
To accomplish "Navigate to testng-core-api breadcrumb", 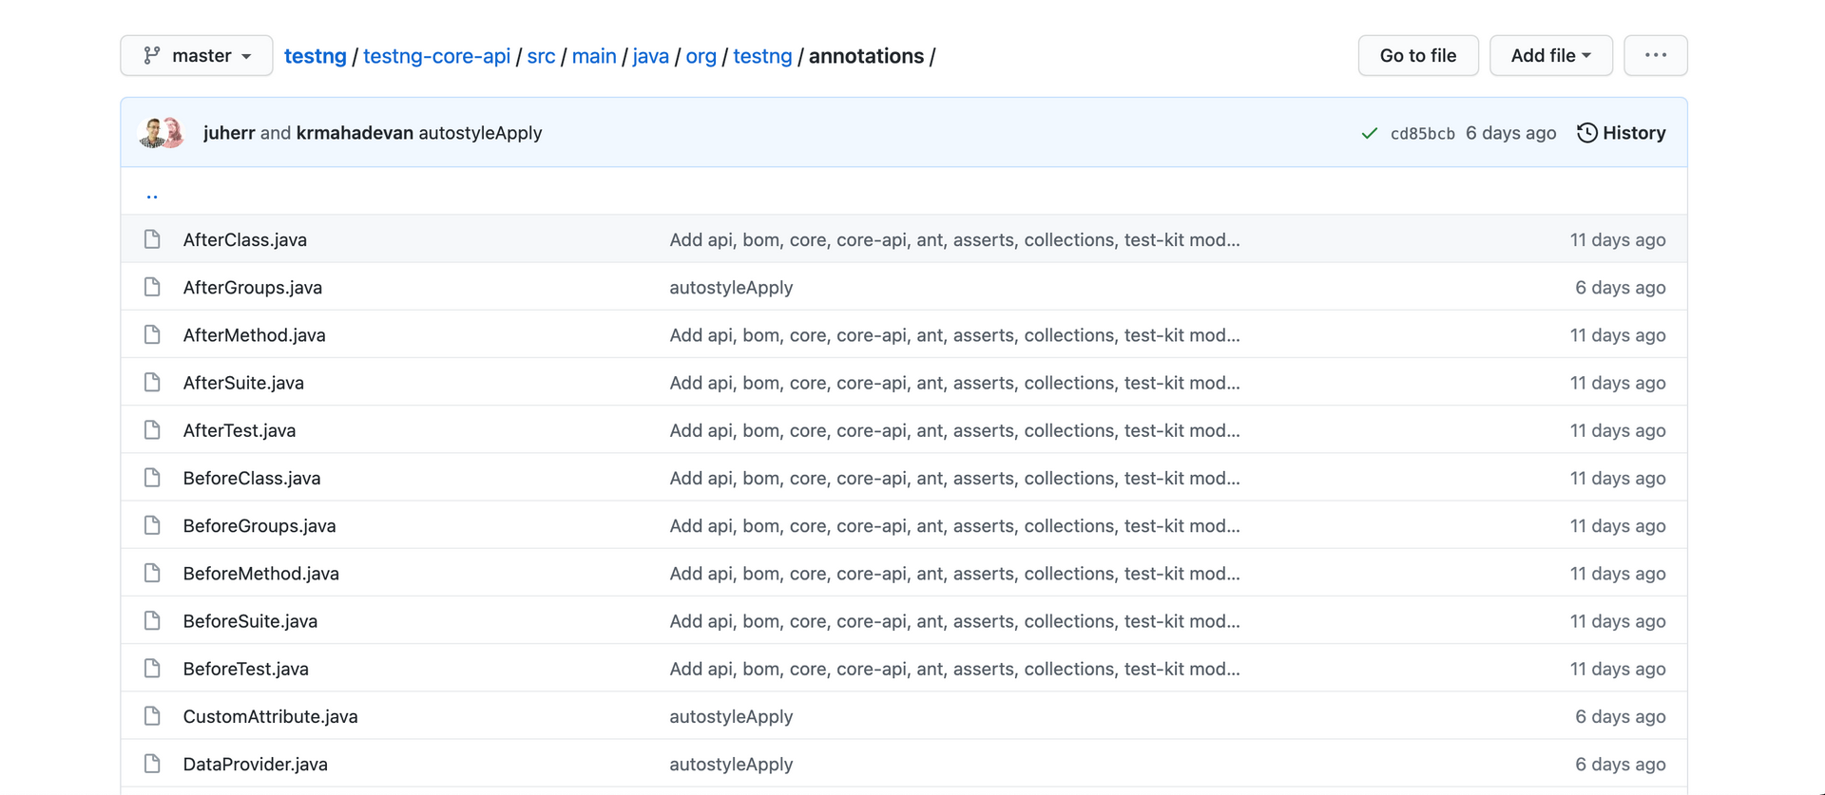I will [x=437, y=56].
